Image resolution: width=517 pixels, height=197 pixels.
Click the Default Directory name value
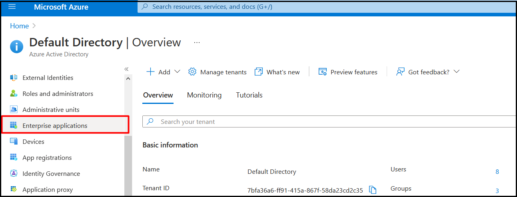click(x=272, y=172)
